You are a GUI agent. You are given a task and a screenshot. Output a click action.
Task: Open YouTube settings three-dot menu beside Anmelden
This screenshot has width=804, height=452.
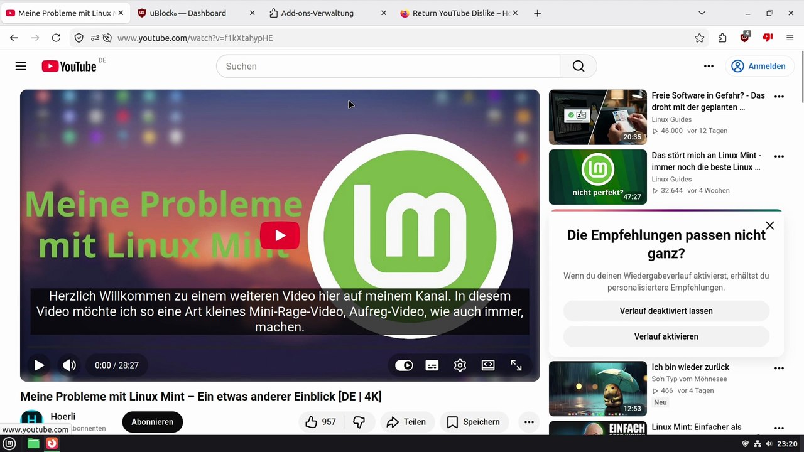709,66
